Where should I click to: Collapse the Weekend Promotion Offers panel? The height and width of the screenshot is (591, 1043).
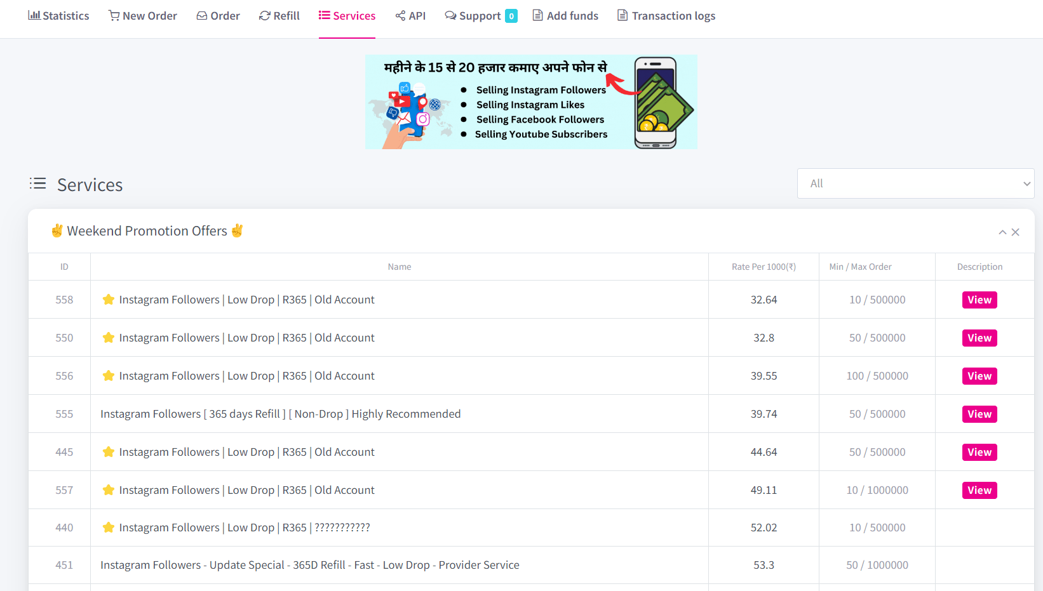click(x=1002, y=232)
